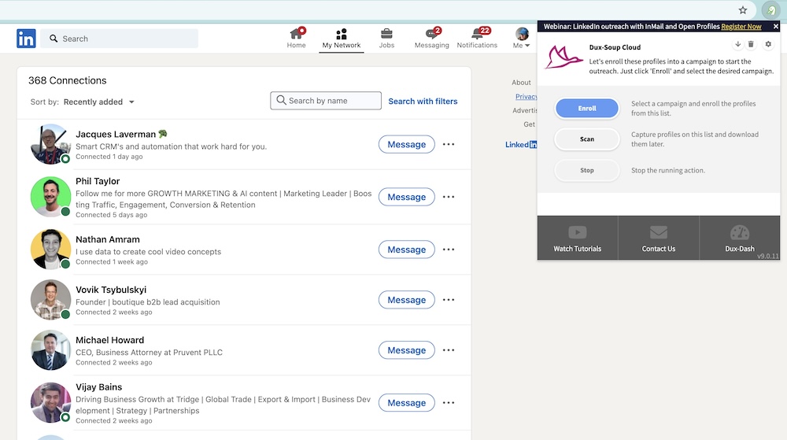The image size is (787, 440).
Task: Click Vijay Bains's profile photo
Action: [50, 403]
